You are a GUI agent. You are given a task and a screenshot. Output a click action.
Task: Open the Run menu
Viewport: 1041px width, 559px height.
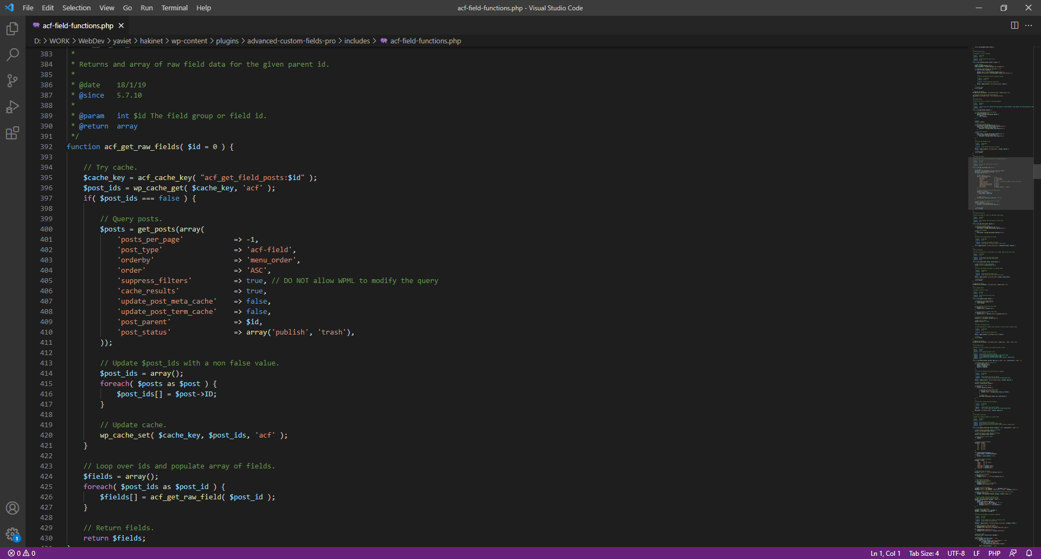point(146,8)
